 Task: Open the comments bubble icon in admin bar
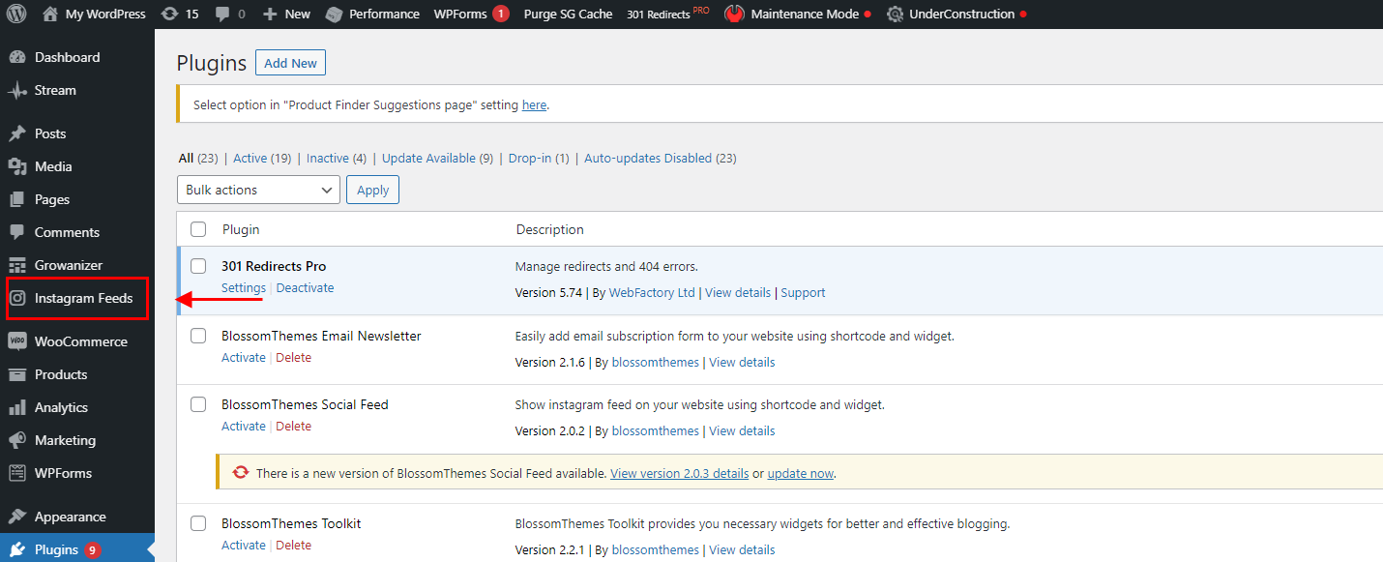pos(222,15)
